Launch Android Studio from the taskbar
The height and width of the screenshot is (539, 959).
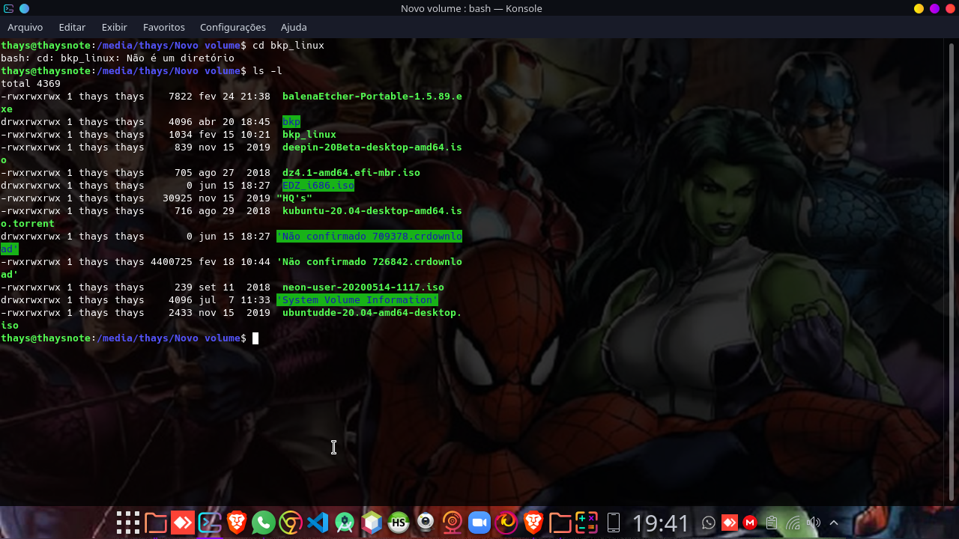[x=345, y=523]
